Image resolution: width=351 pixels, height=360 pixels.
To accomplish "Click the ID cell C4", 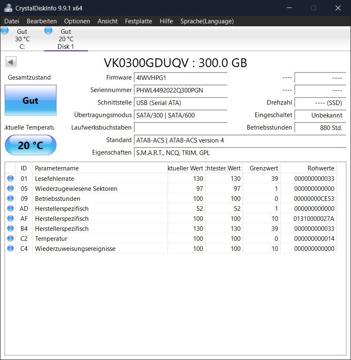I will (24, 249).
